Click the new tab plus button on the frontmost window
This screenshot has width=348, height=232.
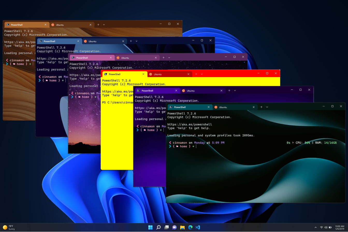tap(261, 107)
